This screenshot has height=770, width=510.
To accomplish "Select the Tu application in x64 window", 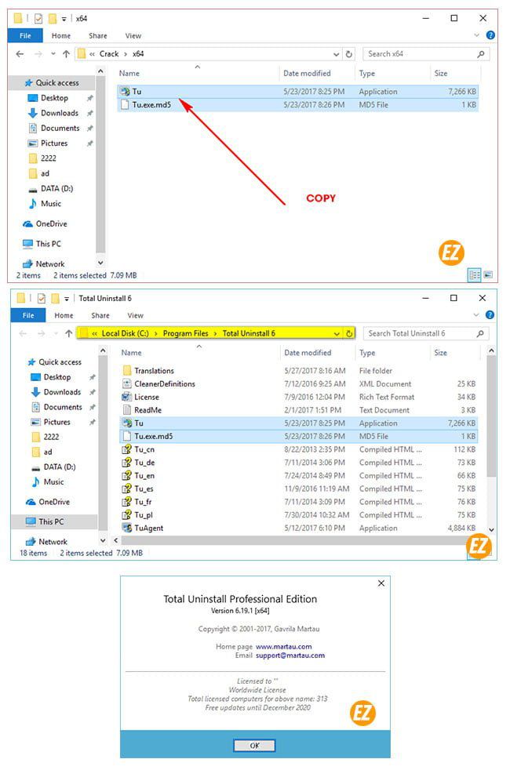I will (297, 91).
